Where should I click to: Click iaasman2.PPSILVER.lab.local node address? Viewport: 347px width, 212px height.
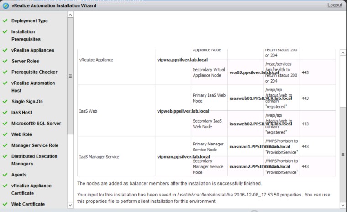(x=260, y=167)
